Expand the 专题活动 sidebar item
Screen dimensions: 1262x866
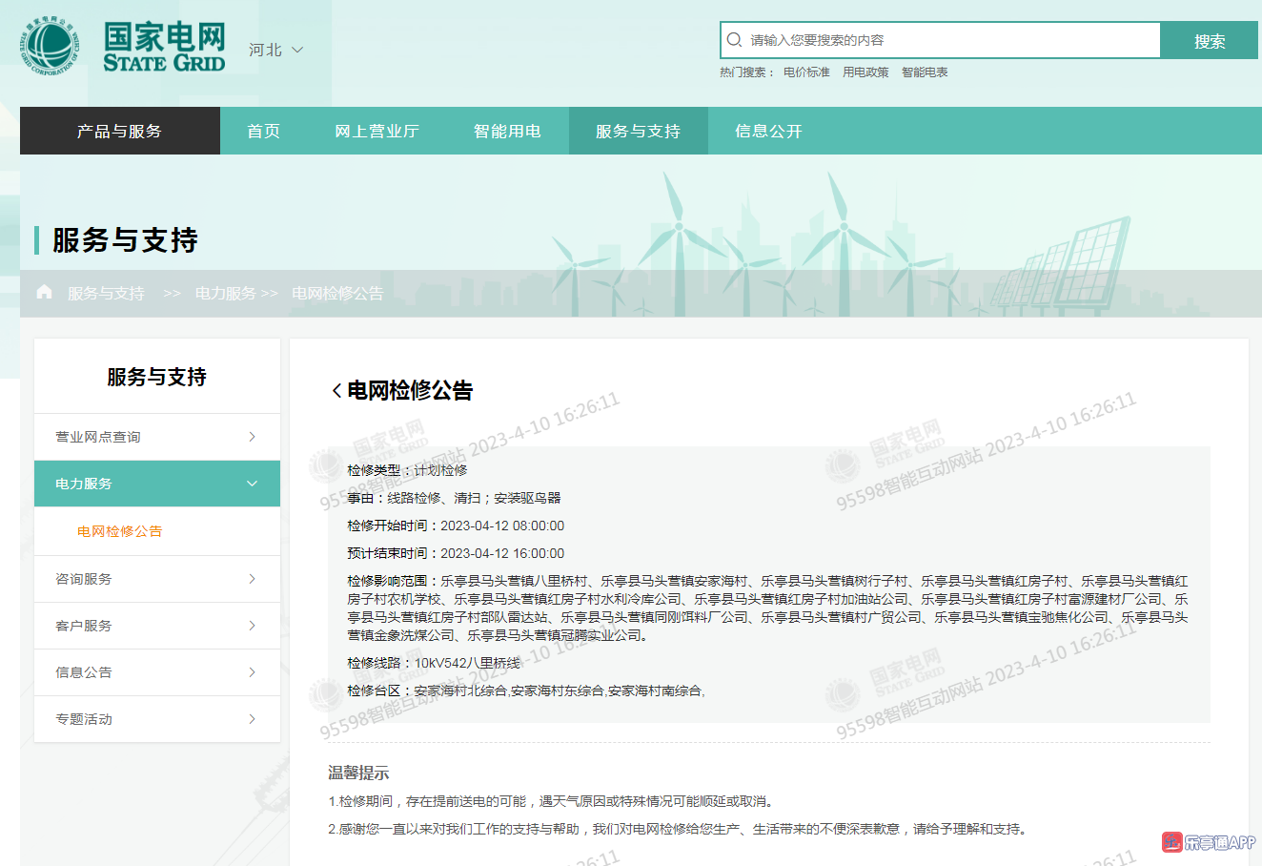point(252,719)
